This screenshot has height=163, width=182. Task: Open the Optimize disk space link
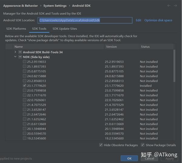158,20
